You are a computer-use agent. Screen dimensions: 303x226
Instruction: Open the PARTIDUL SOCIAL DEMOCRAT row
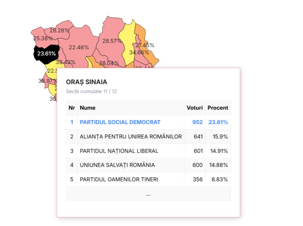click(x=120, y=122)
